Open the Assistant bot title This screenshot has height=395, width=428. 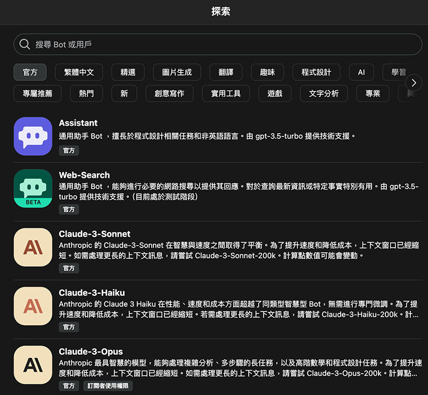click(78, 123)
